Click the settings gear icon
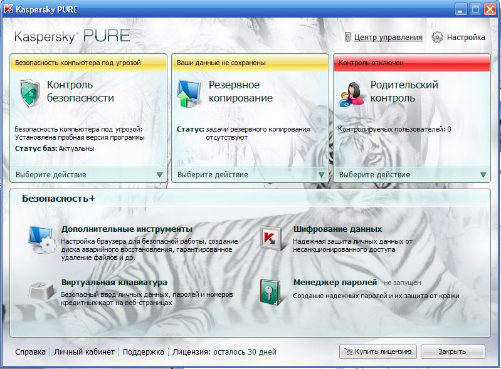 (437, 37)
